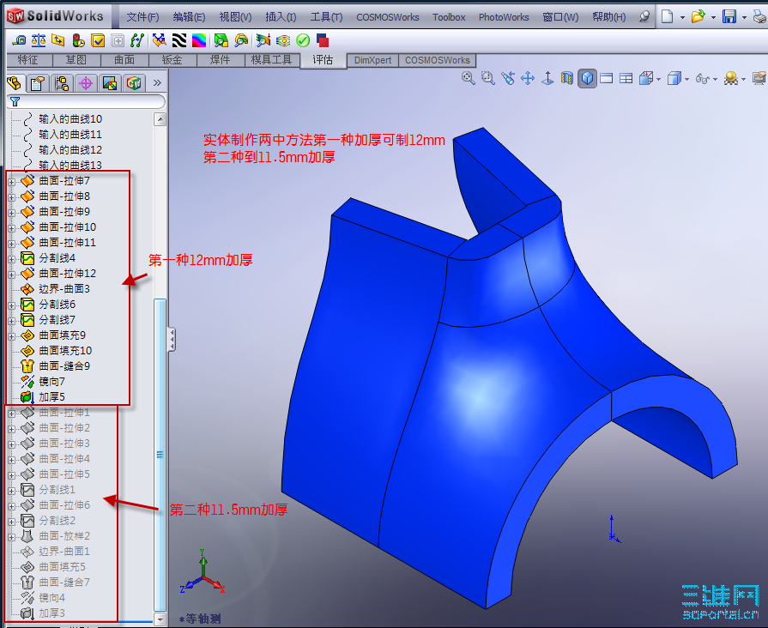Open ConfigurationManager tab icon
This screenshot has width=768, height=628.
(62, 83)
